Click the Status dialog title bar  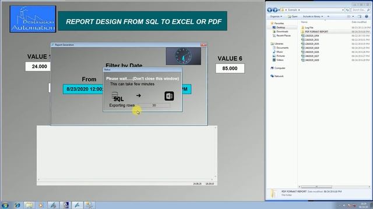pos(142,70)
